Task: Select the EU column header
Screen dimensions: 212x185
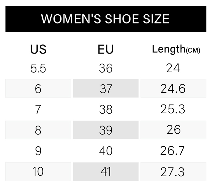Action: point(106,49)
